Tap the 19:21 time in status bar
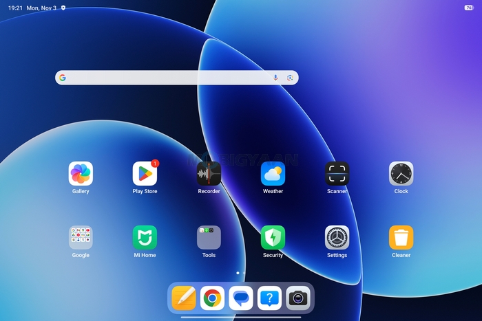This screenshot has width=482, height=321. click(15, 8)
